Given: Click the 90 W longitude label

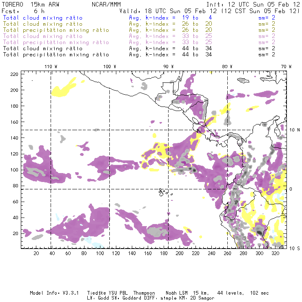Looking at the screenshot, I should click(x=169, y=67).
